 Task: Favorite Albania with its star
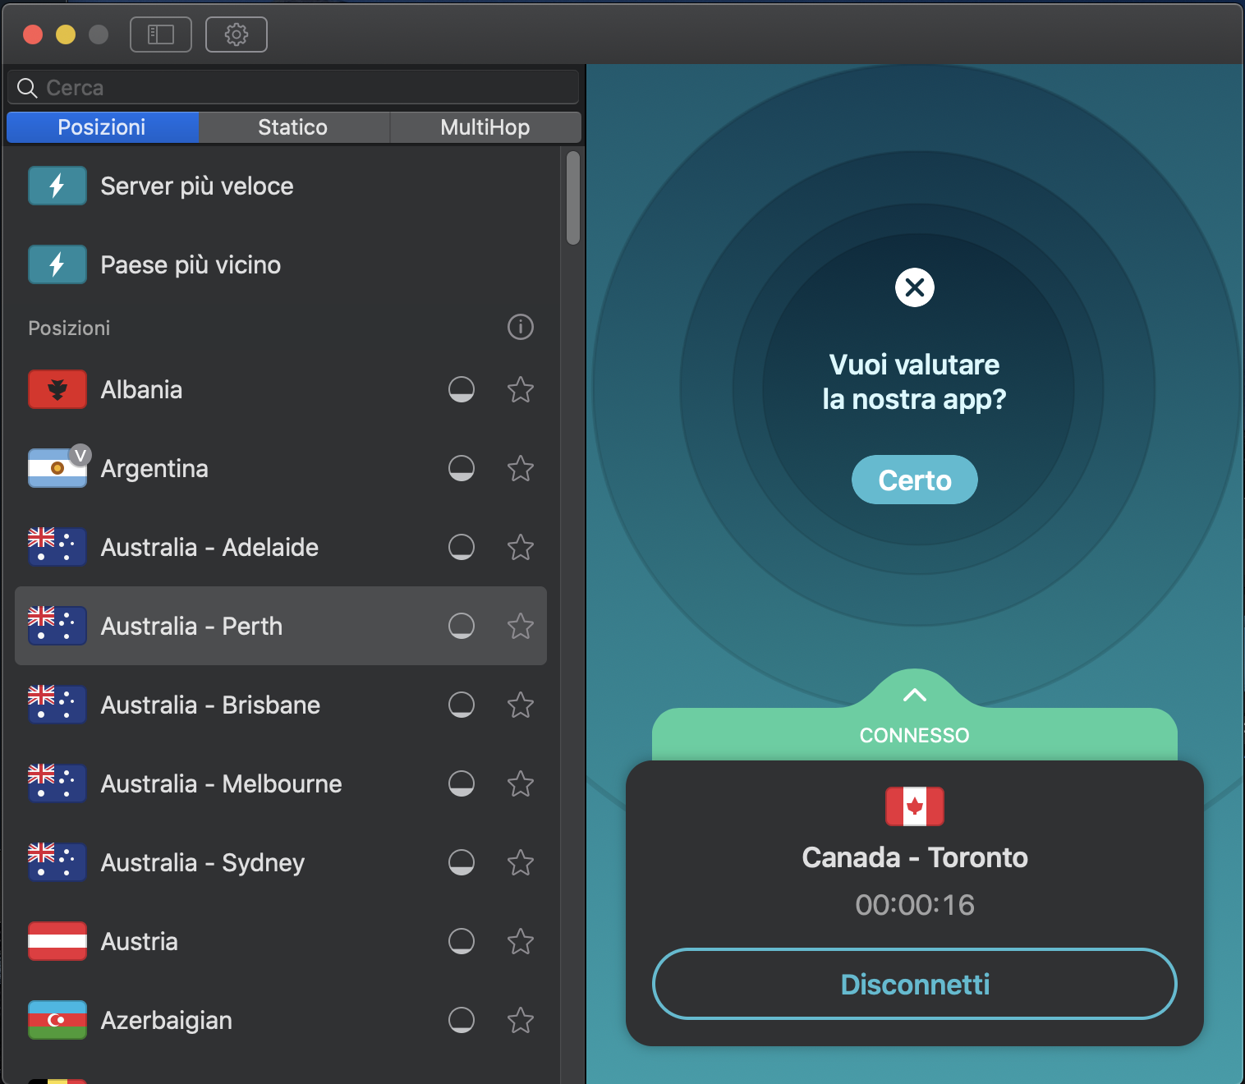pos(520,390)
